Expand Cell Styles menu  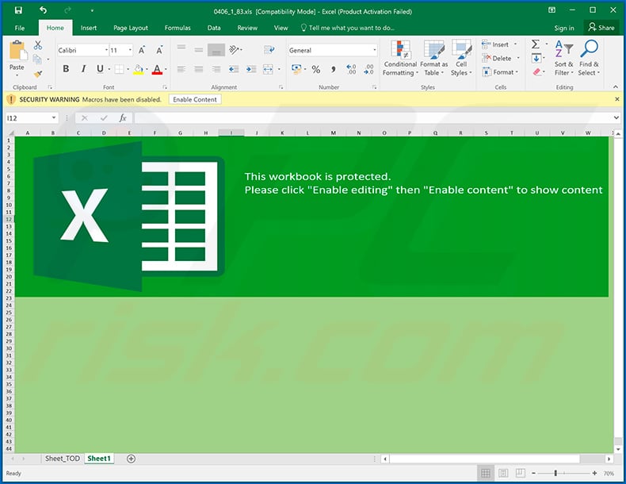click(x=461, y=58)
